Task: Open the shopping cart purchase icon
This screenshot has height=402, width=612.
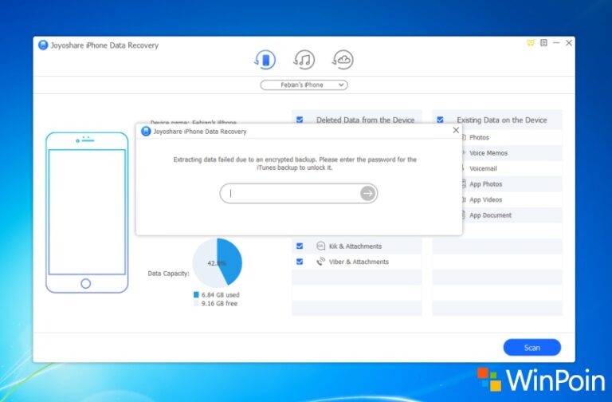Action: 531,43
